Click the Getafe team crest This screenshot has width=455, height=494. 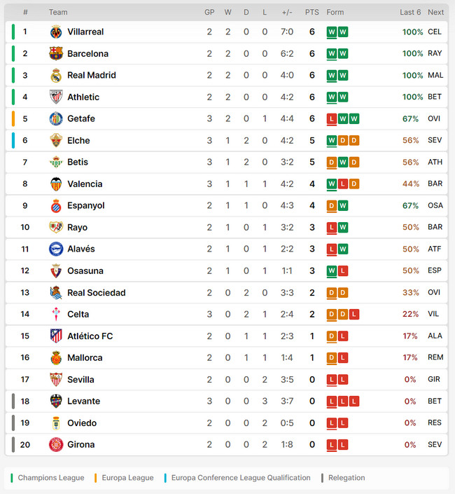pos(56,119)
